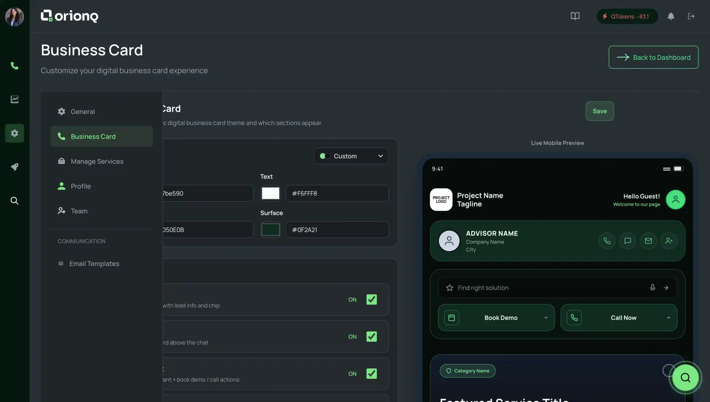Switch to the Manage Services tab
Image resolution: width=710 pixels, height=402 pixels.
[x=97, y=161]
